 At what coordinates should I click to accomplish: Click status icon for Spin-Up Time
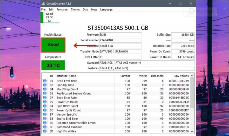[x=45, y=85]
